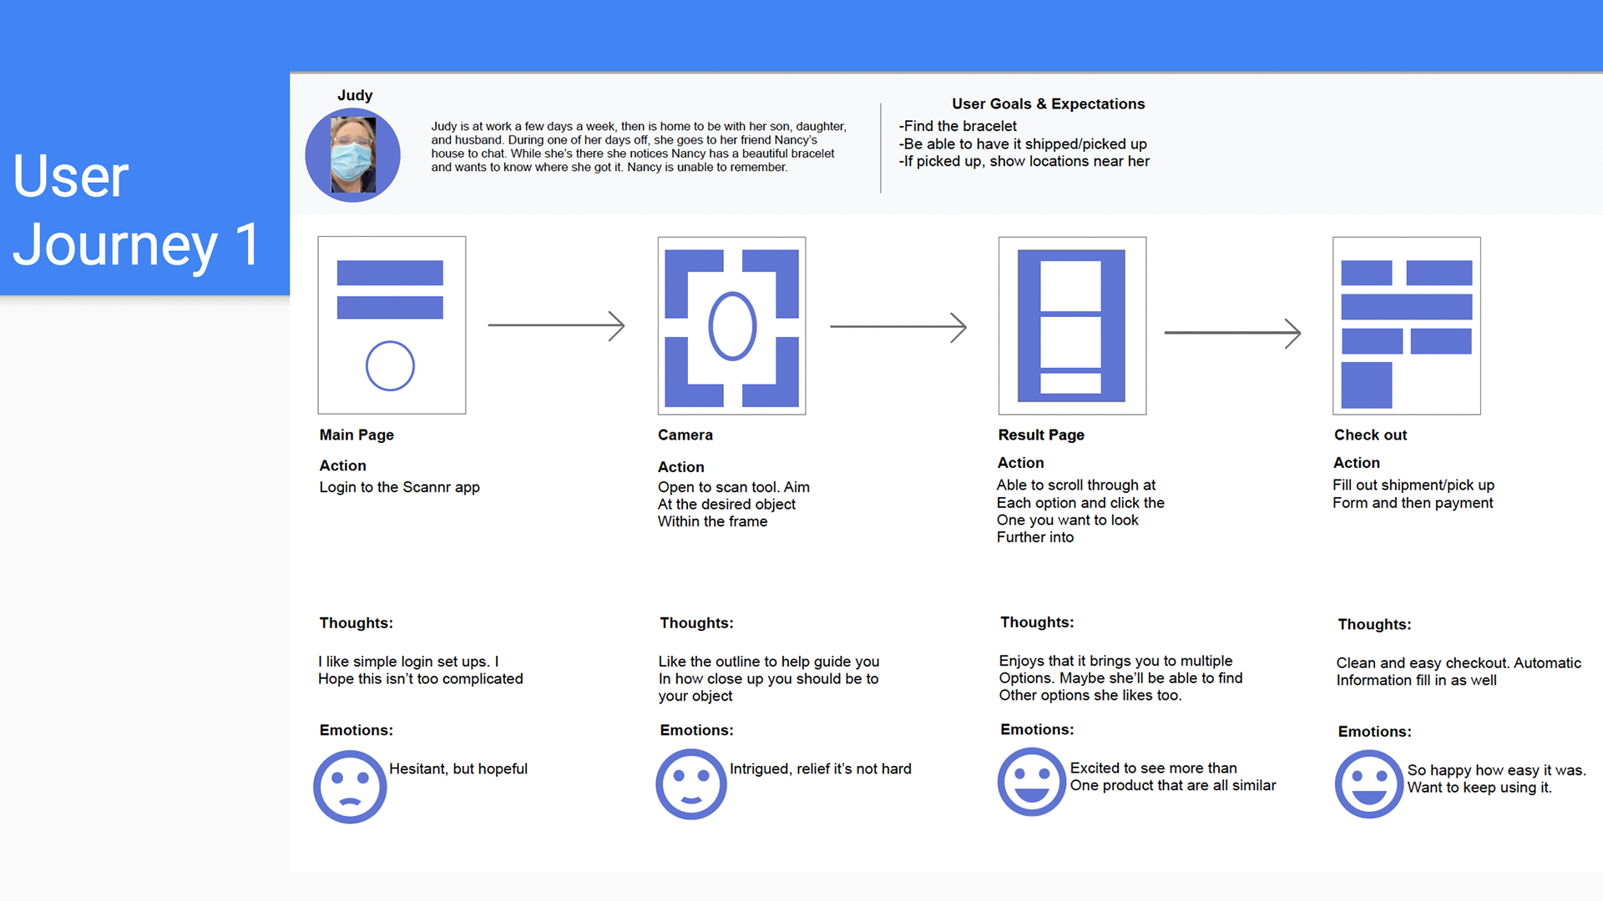This screenshot has width=1603, height=901.
Task: Click Judy's persona description paragraph
Action: tap(639, 146)
